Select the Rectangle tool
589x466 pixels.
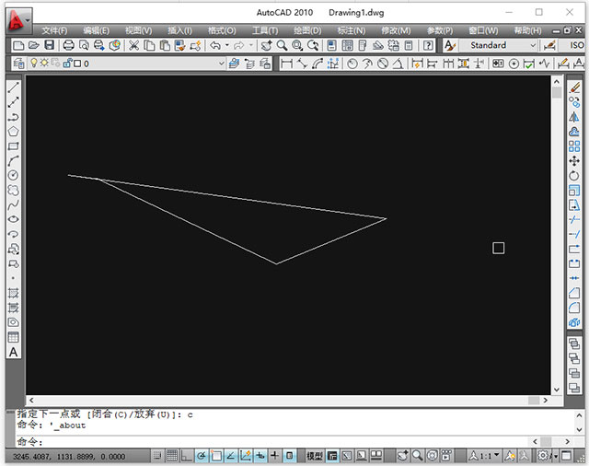click(13, 146)
